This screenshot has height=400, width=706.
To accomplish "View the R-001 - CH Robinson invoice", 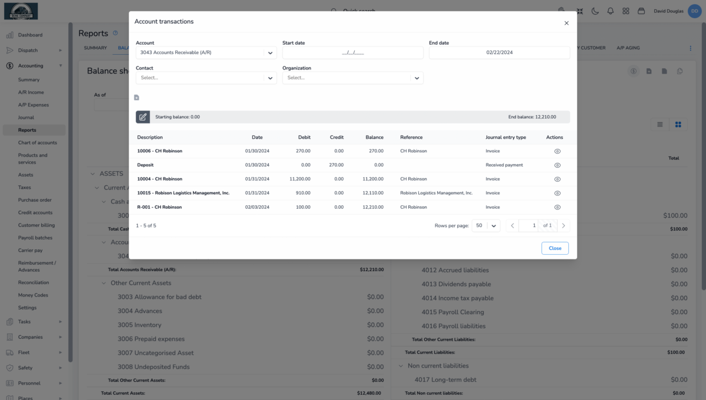I will pos(557,207).
